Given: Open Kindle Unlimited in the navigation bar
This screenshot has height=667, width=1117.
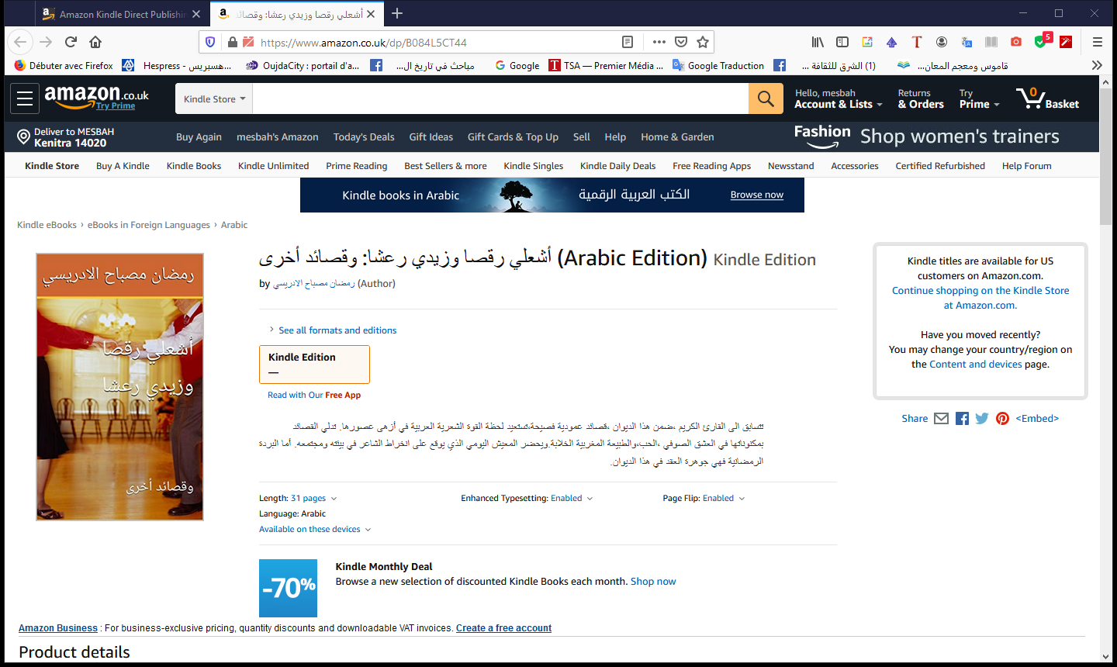Looking at the screenshot, I should pos(273,166).
